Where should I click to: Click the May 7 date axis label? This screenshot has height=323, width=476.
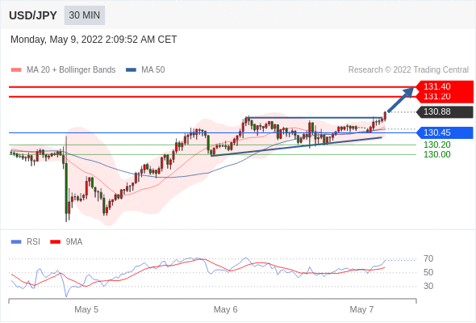[361, 309]
